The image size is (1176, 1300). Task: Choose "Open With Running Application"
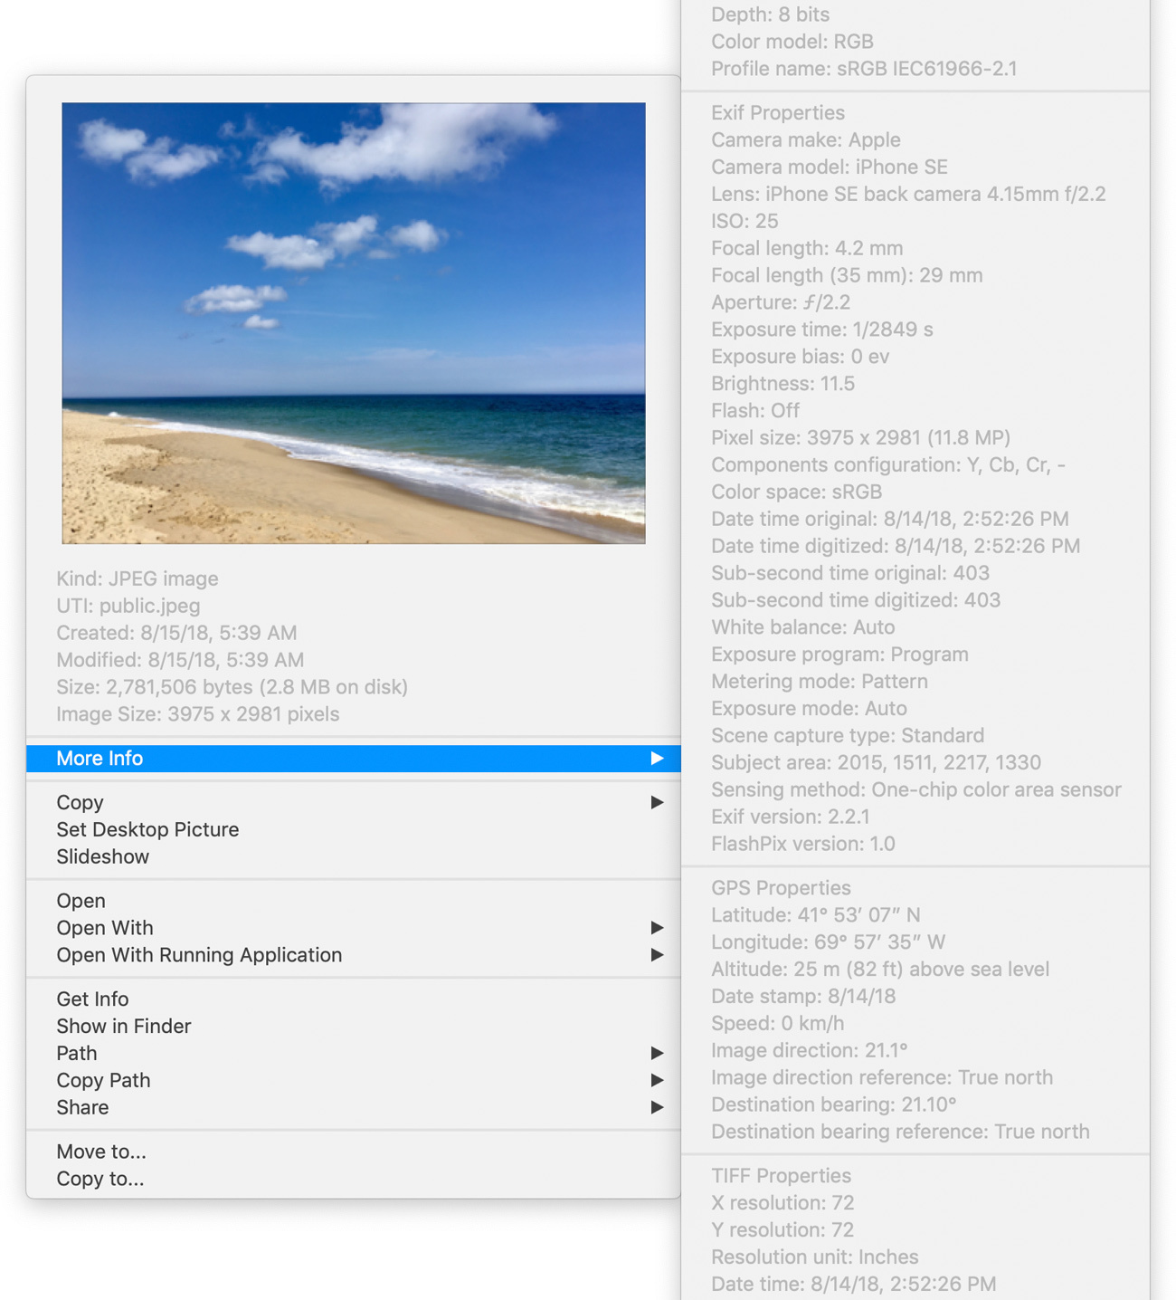199,954
